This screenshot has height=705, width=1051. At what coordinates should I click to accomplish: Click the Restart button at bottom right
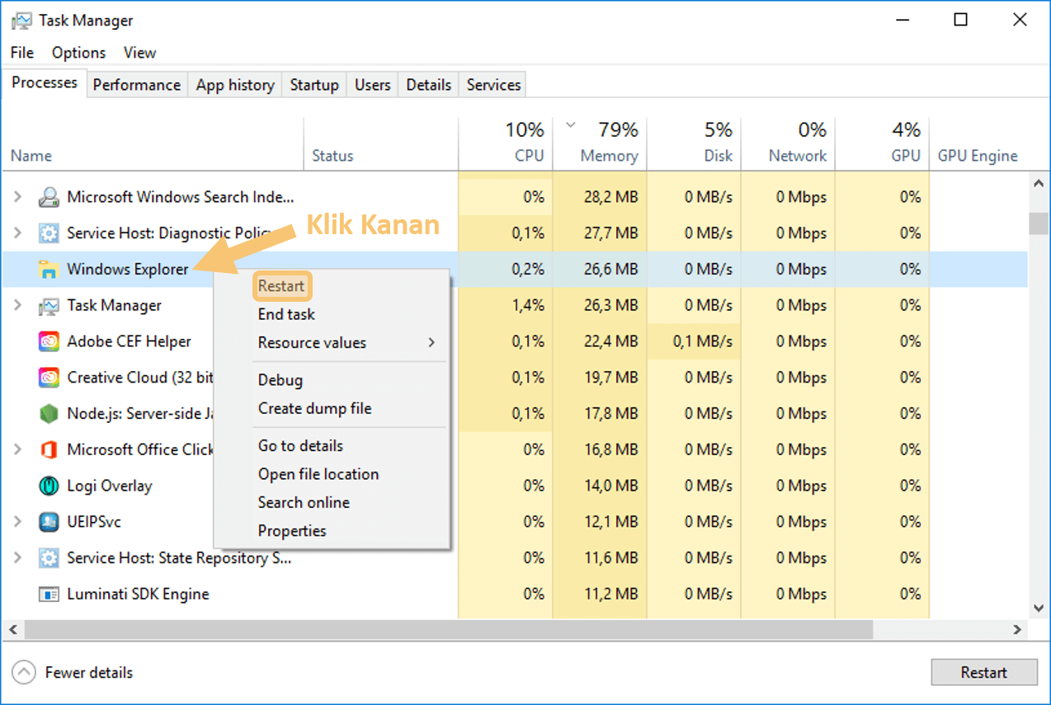tap(984, 673)
